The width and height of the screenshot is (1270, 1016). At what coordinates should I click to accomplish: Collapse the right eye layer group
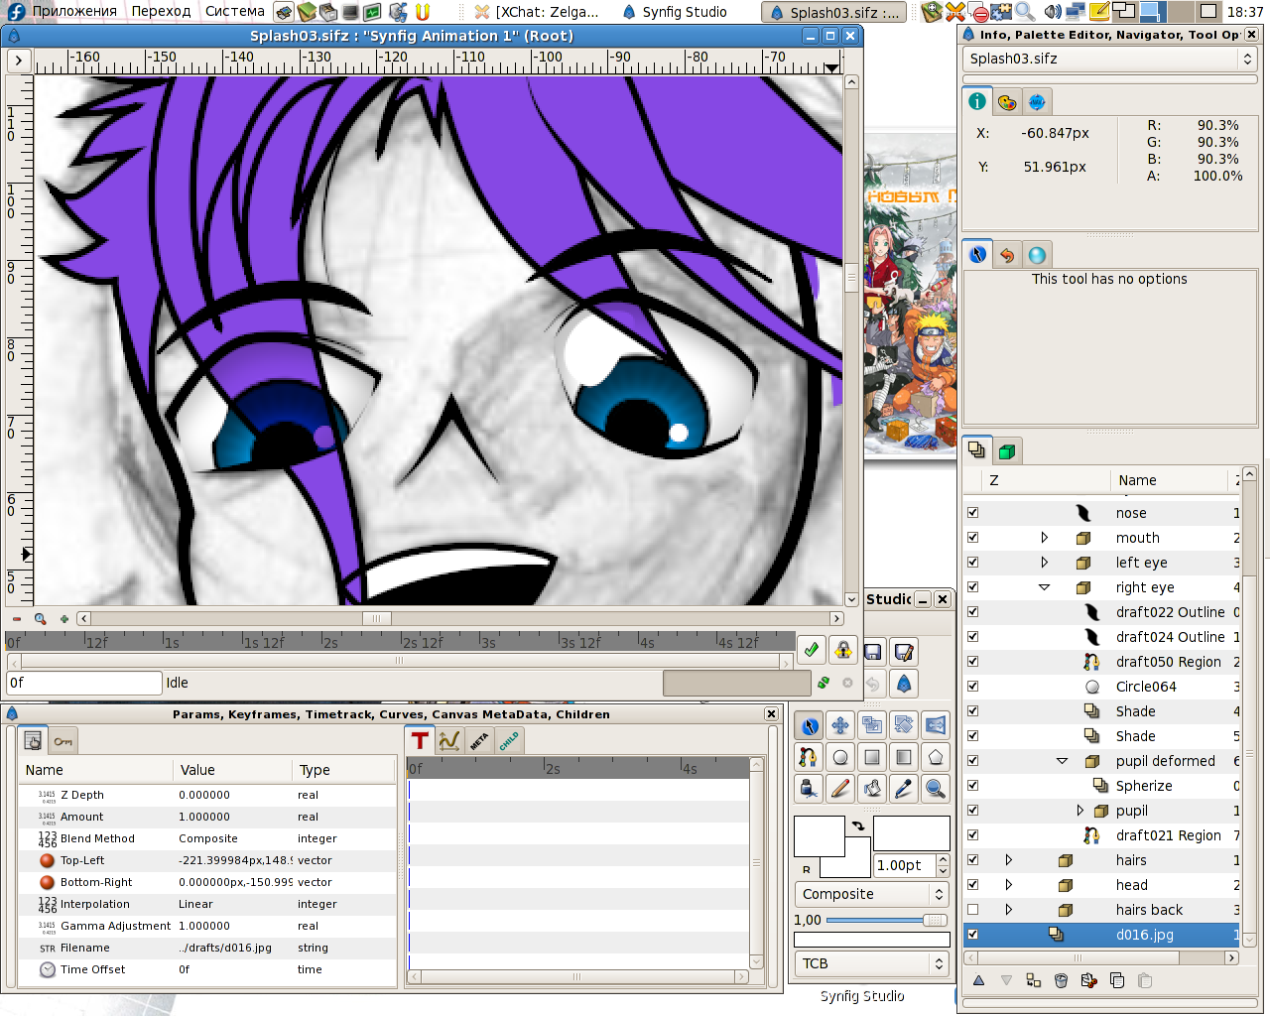tap(1044, 587)
